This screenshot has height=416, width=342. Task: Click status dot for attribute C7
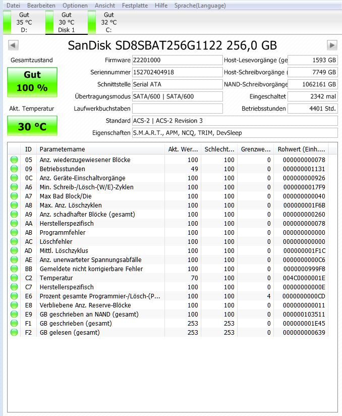(14, 287)
